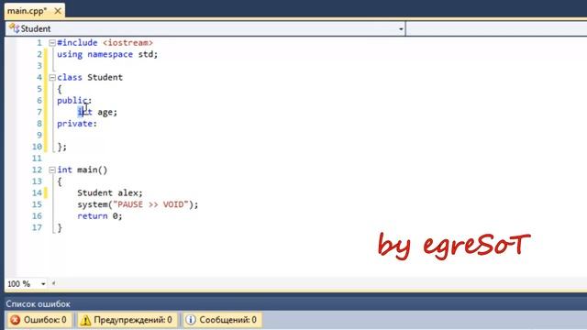This screenshot has width=587, height=330.
Task: Select the Список ошибок panel title
Action: point(38,303)
